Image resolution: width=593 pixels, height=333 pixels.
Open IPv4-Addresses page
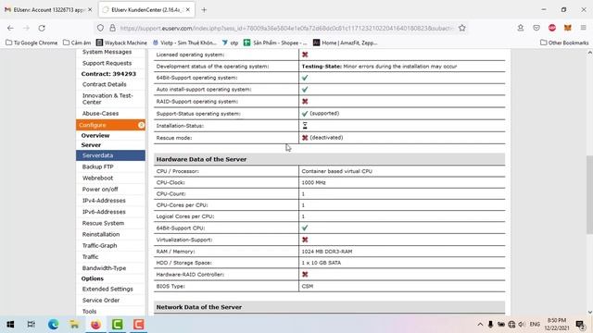[x=104, y=201]
